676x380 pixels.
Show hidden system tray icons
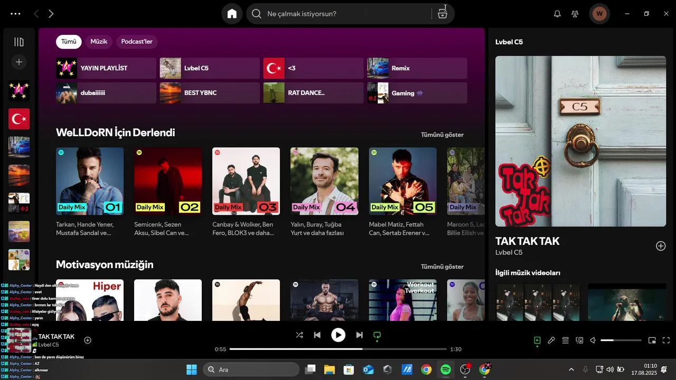pyautogui.click(x=571, y=369)
